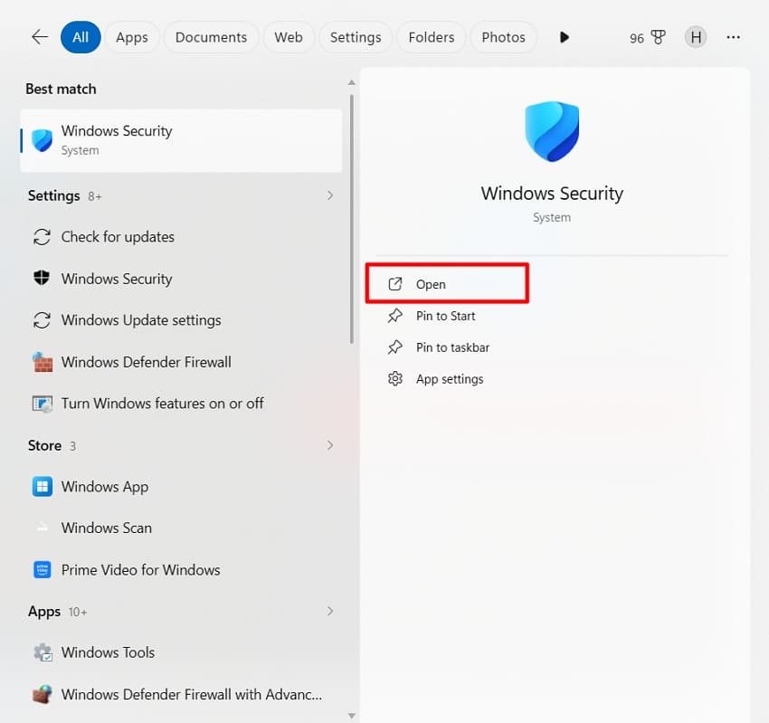Click the Prime Video for Windows icon
Screen dimensions: 769x723
pos(43,570)
